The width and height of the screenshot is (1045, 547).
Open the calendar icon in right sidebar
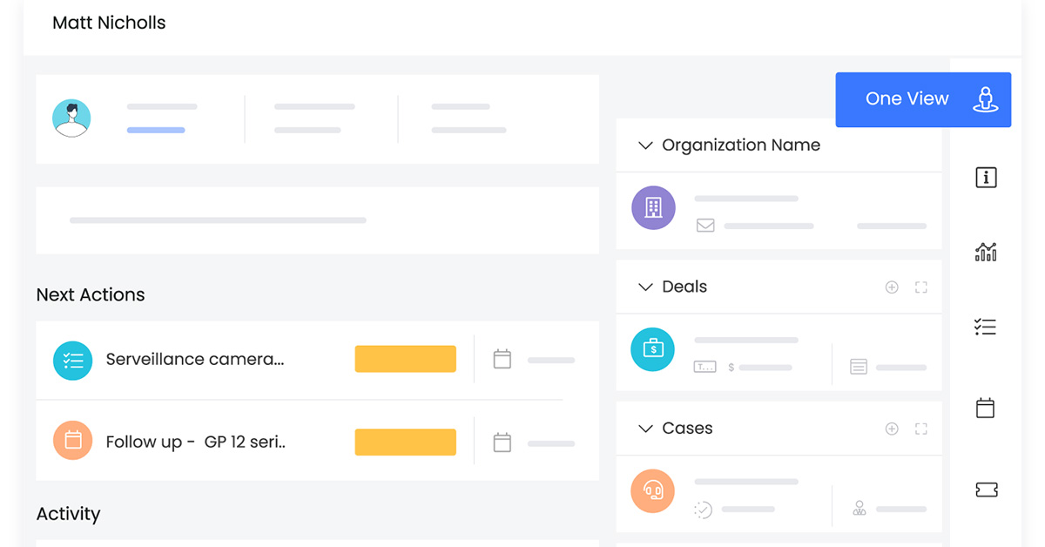(985, 408)
